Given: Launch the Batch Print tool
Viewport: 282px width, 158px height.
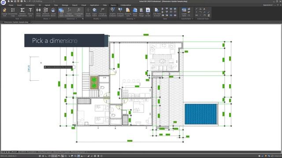Looking at the screenshot, I should 135,12.
